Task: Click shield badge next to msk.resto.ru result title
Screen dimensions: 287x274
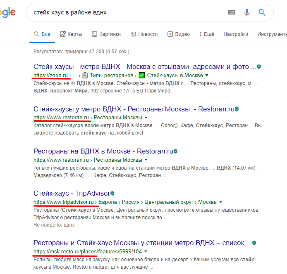Action: 254,243
